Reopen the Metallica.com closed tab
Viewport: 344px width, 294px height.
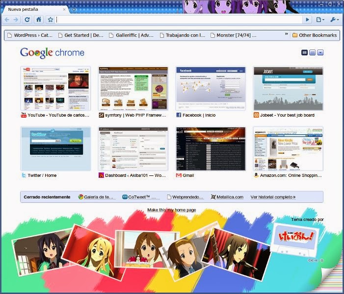[x=227, y=197]
